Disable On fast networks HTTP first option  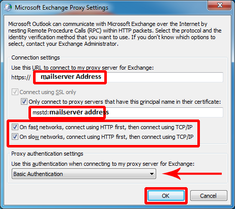(15, 127)
